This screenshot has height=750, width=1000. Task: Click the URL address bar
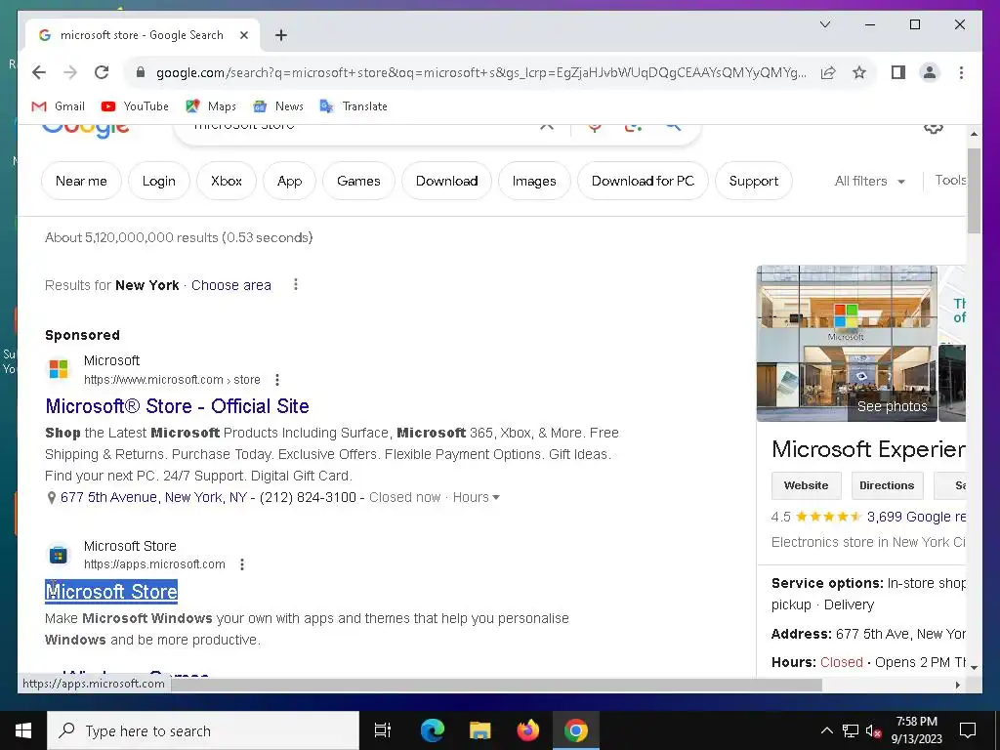click(x=480, y=72)
